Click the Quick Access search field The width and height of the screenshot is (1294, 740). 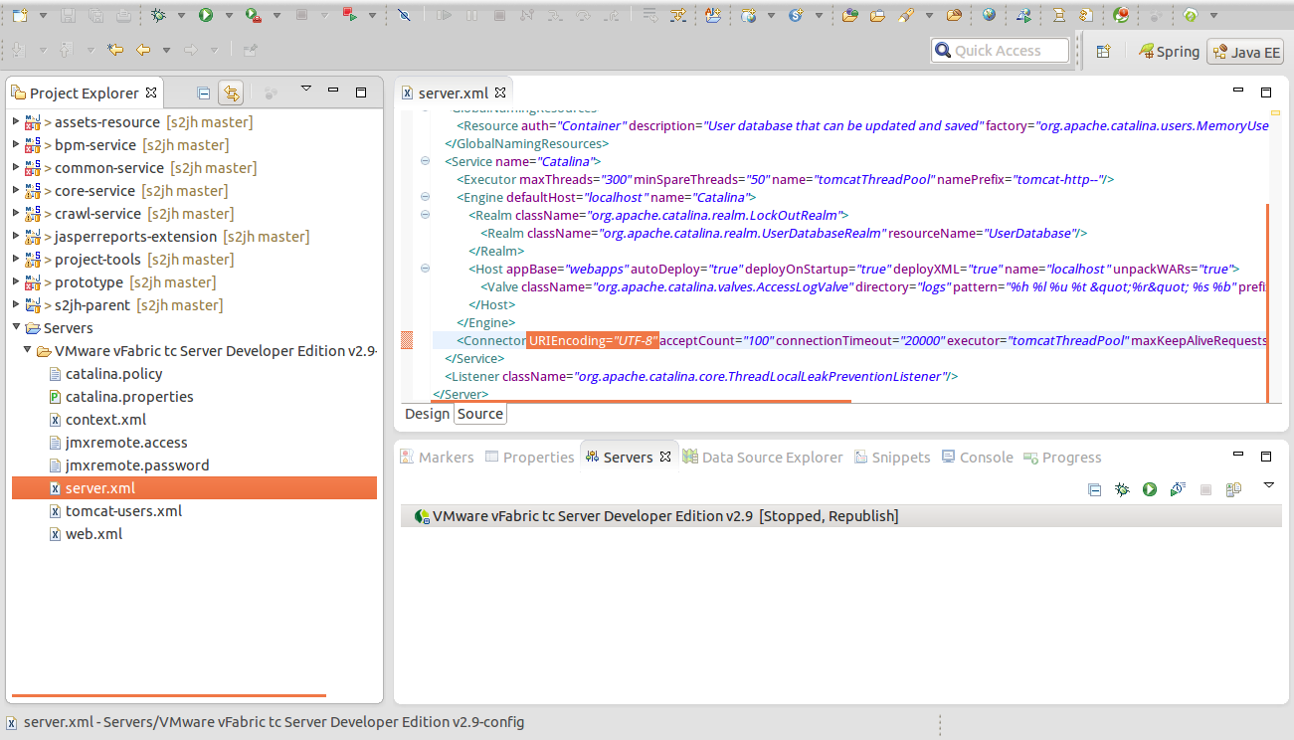pyautogui.click(x=1000, y=51)
